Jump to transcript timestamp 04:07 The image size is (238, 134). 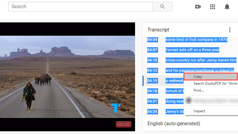(152, 50)
